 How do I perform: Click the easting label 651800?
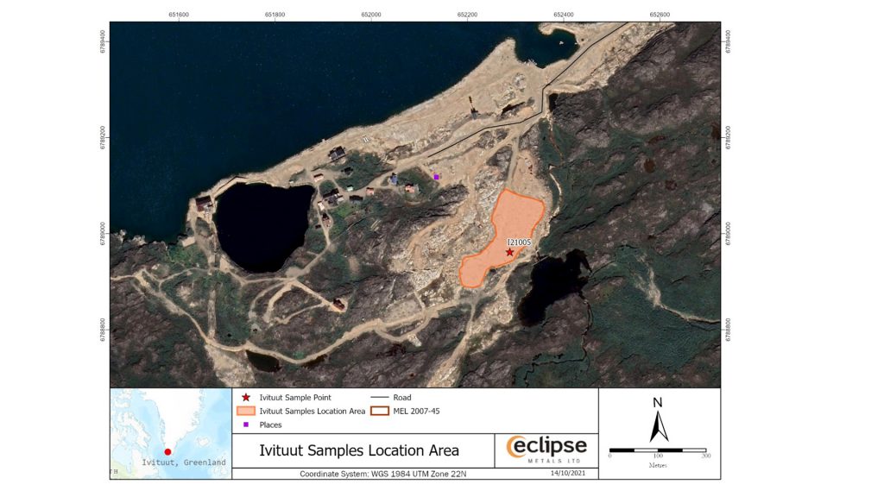(275, 15)
